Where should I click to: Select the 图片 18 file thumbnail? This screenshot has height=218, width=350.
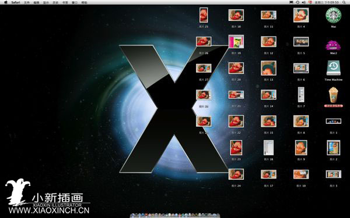[x=236, y=15]
